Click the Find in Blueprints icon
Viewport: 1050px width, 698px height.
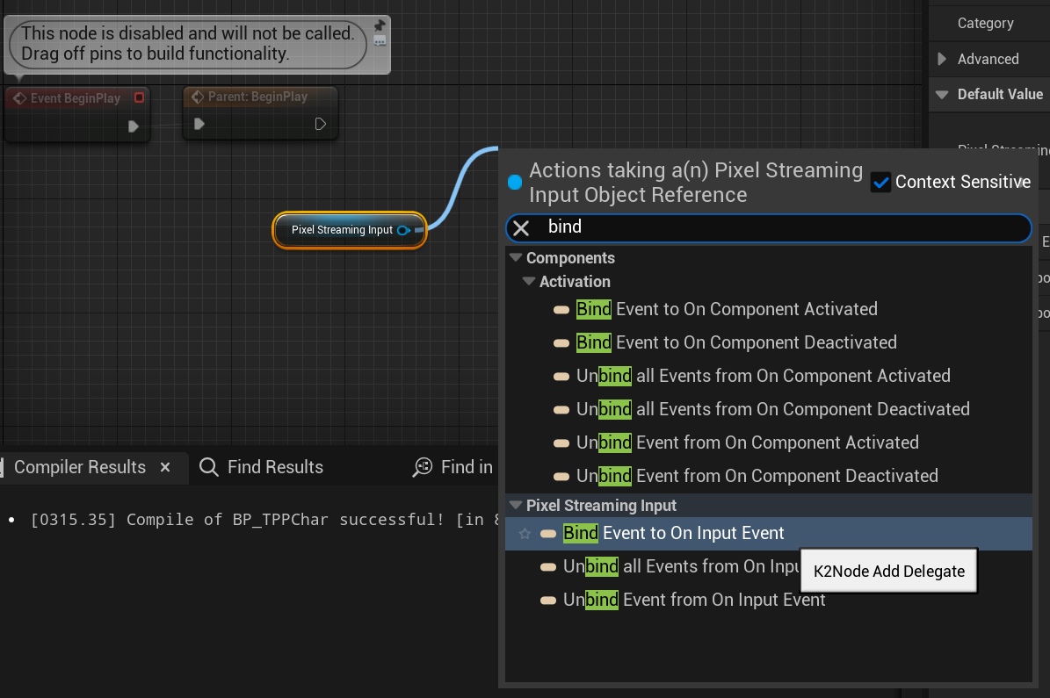tap(423, 467)
